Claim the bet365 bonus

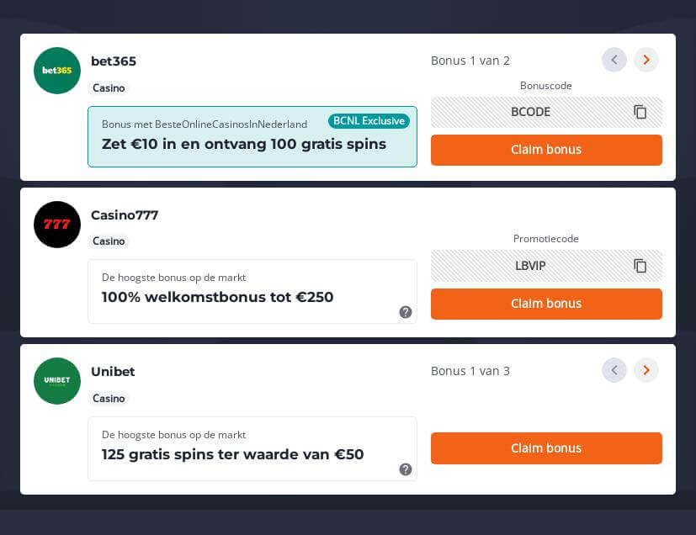pyautogui.click(x=546, y=150)
